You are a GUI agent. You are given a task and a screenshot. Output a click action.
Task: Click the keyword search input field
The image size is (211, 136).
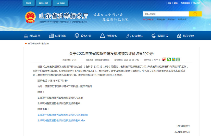[166, 14]
